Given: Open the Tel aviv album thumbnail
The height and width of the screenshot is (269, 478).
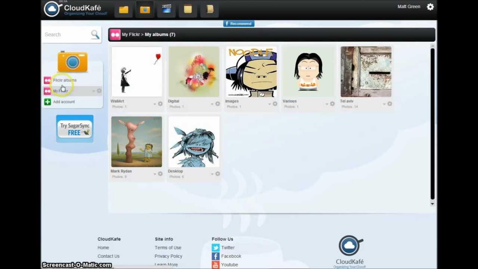Looking at the screenshot, I should tap(366, 72).
